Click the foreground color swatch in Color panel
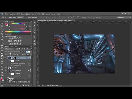This screenshot has height=99, width=132. [6, 24]
